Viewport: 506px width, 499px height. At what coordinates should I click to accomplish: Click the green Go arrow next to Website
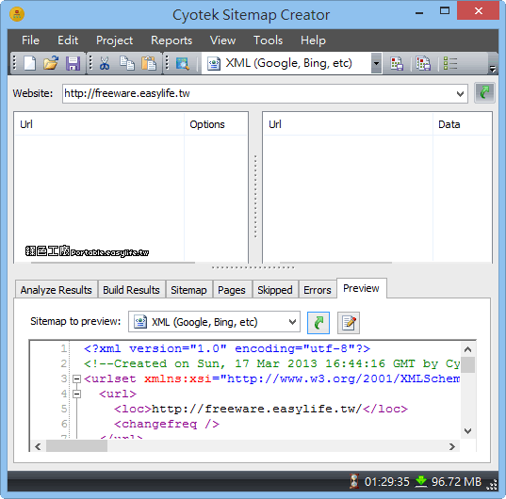point(484,93)
